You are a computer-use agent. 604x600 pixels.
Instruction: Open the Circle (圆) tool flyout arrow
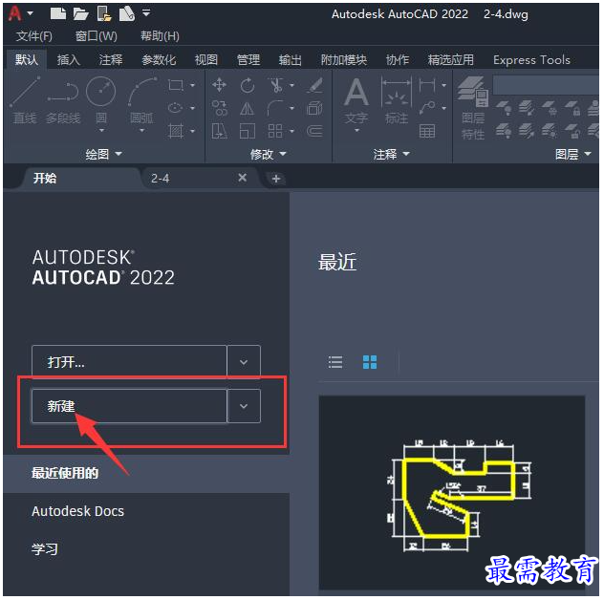[101, 131]
